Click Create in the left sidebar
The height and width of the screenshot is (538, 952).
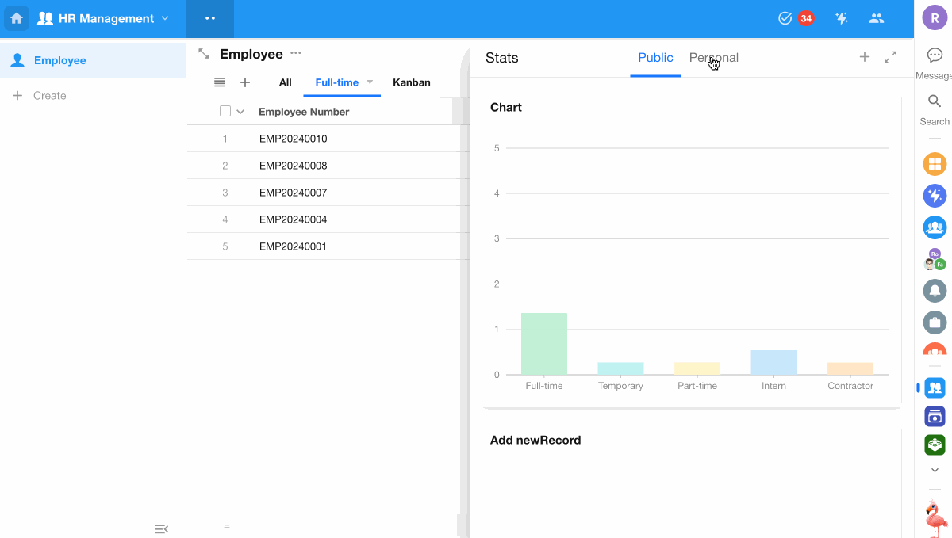pos(49,96)
